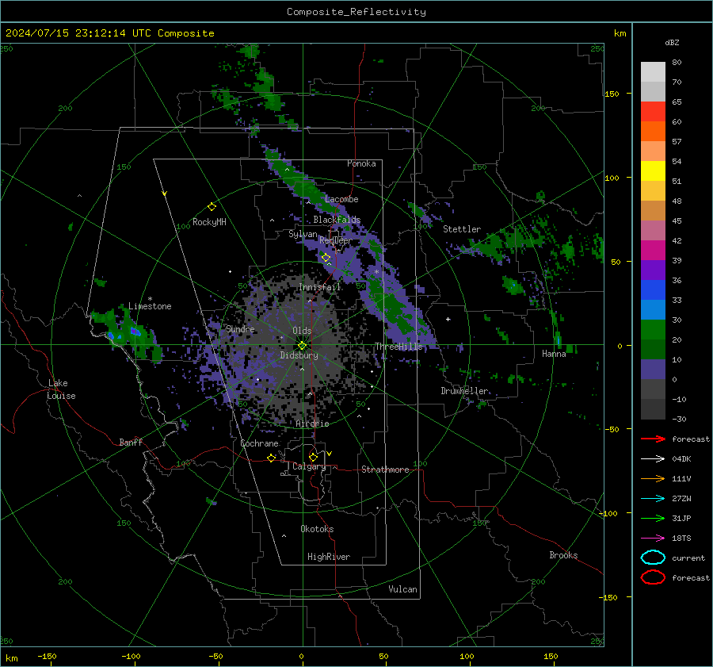Click the yellow marker beside Cochrane

271,458
